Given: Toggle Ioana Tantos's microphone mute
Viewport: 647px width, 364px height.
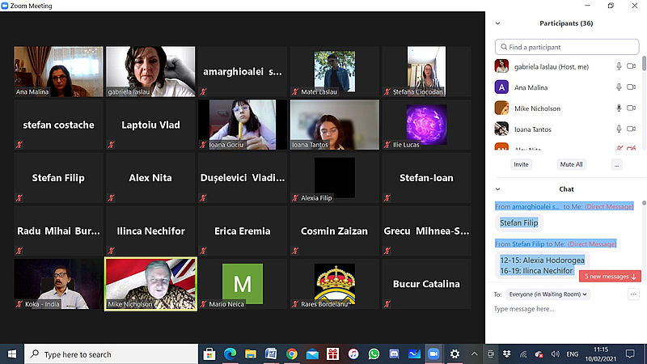Looking at the screenshot, I should (x=620, y=129).
